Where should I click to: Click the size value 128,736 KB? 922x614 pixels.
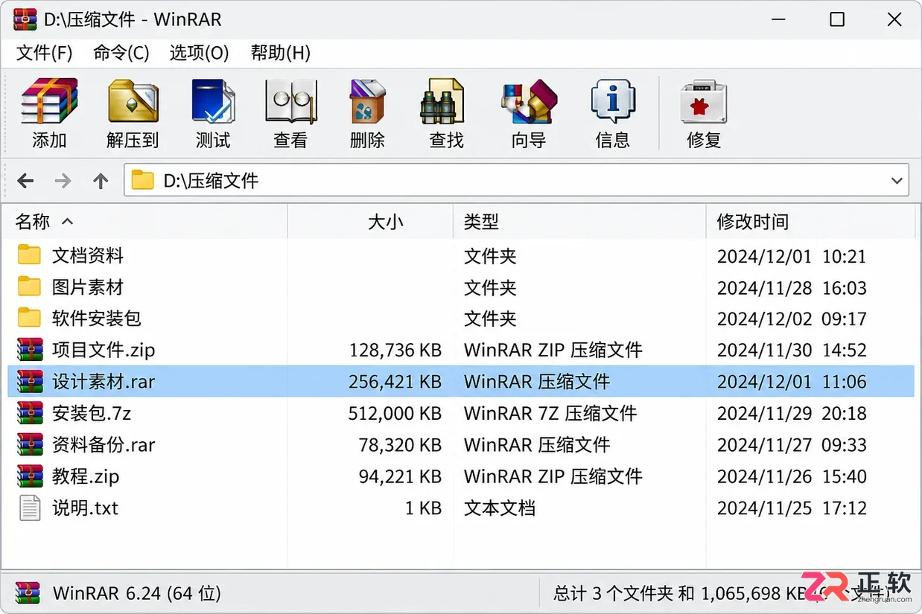(x=395, y=350)
